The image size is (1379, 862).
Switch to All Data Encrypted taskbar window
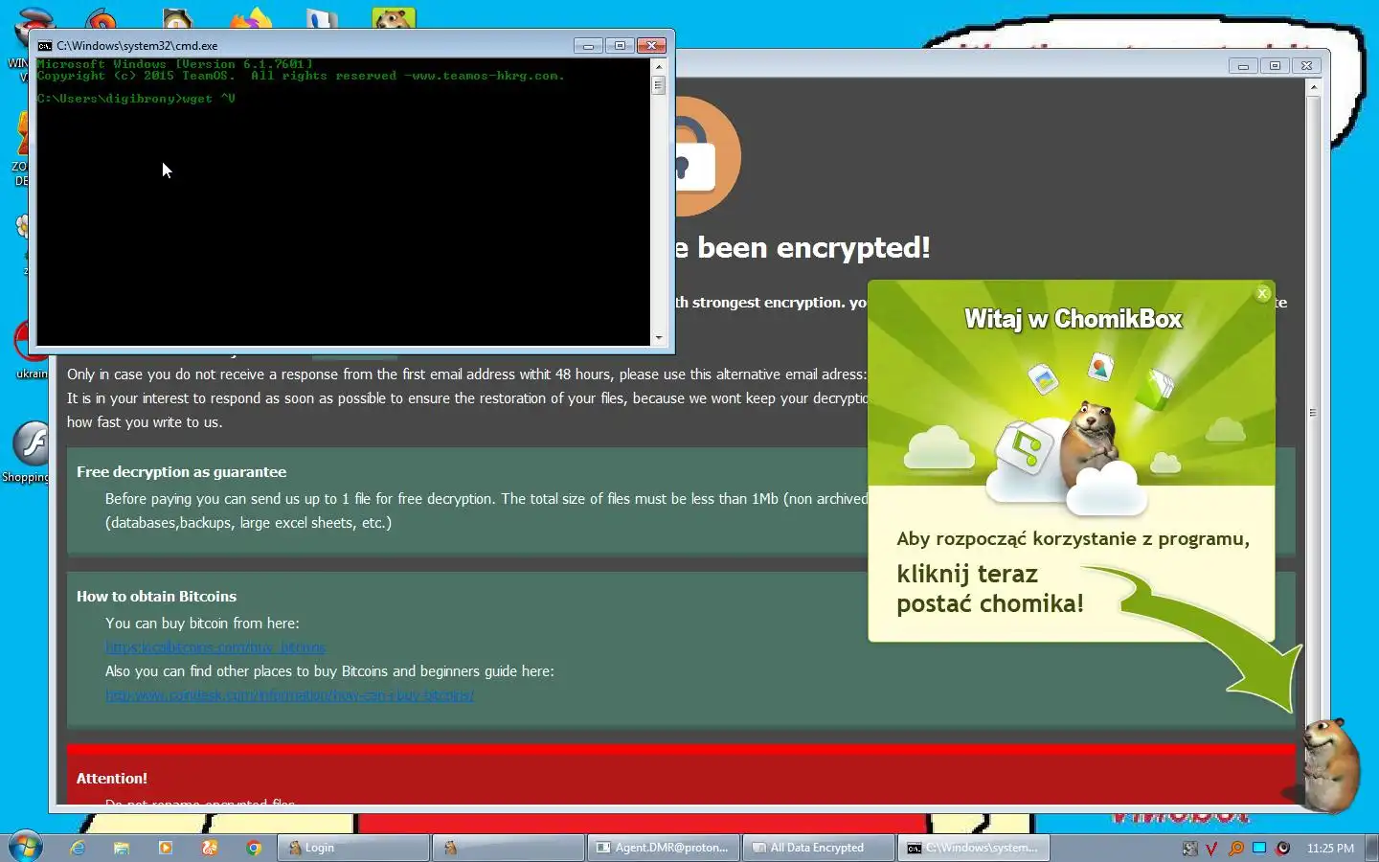[x=819, y=848]
